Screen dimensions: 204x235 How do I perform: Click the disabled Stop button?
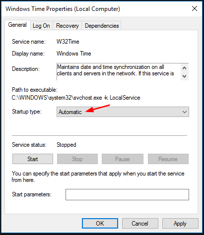point(77,159)
